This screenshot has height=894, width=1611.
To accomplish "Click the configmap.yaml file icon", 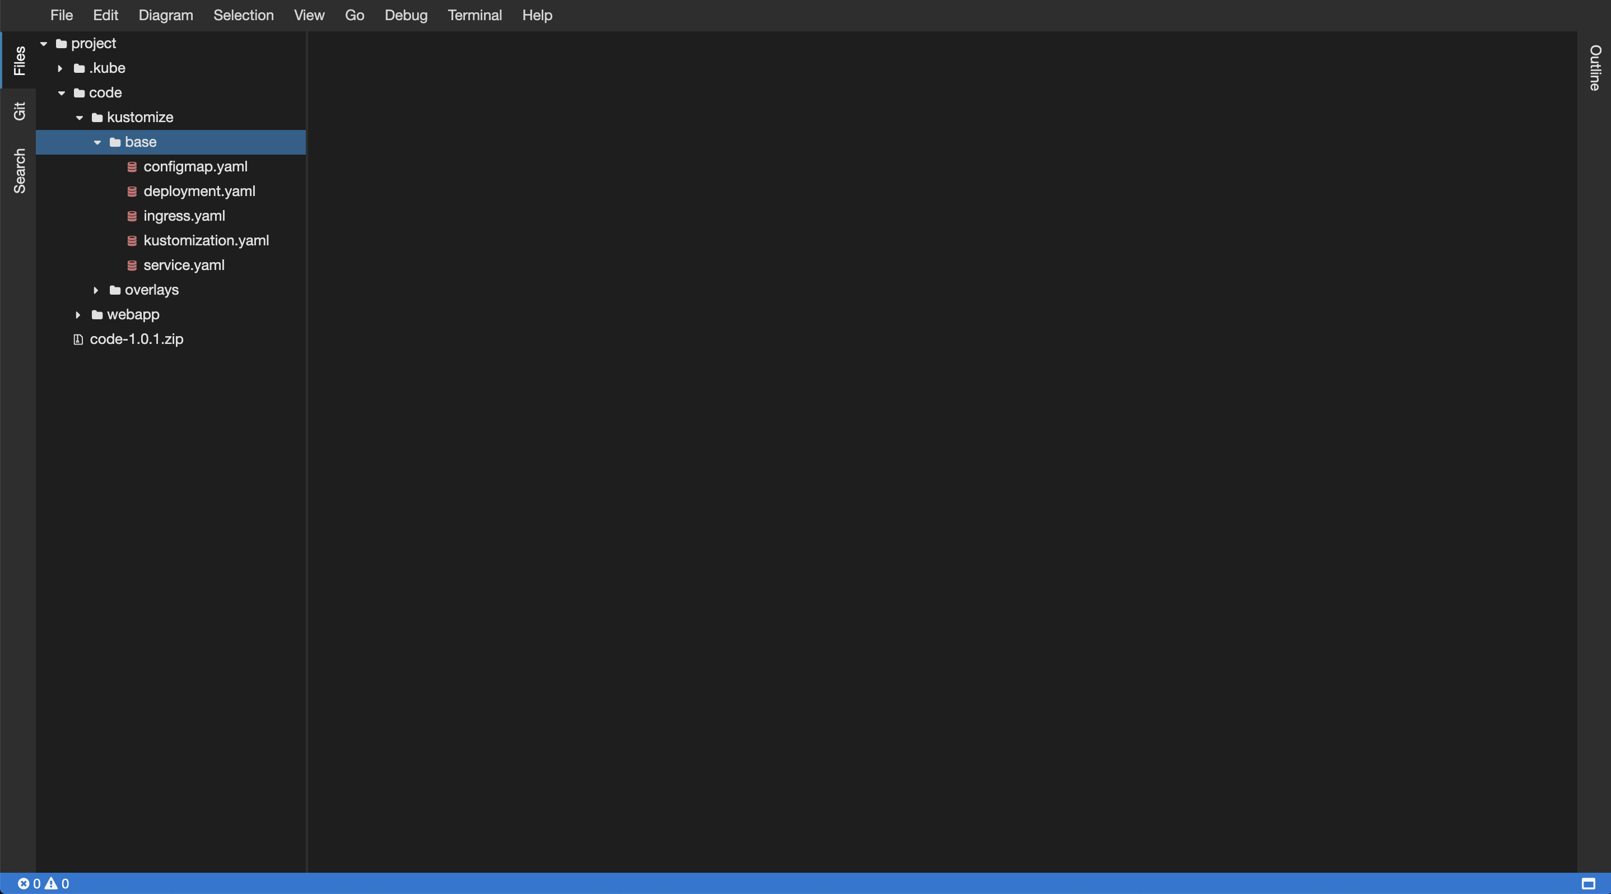I will (132, 167).
